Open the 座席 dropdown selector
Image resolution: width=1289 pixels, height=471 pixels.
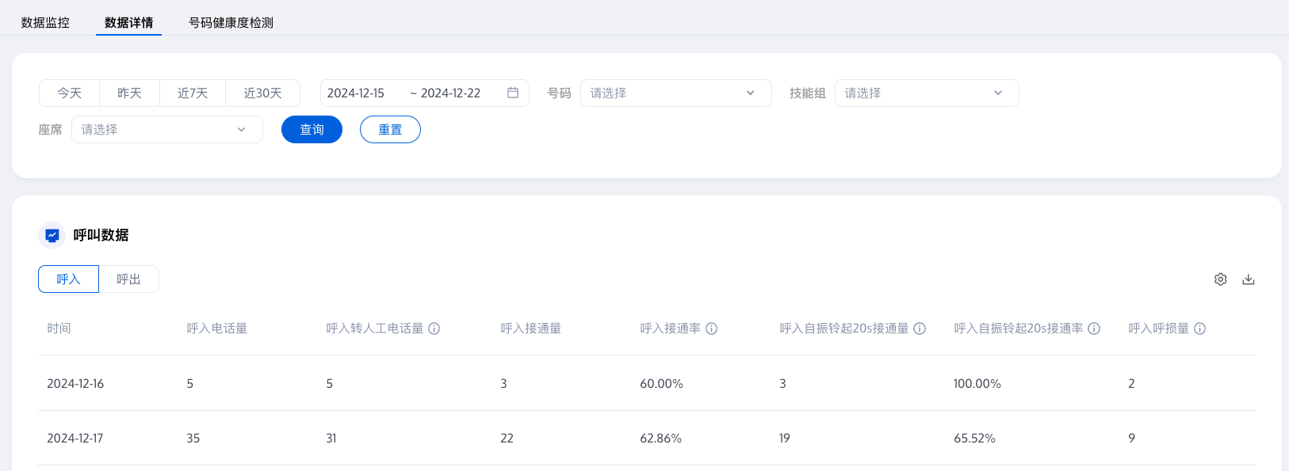(x=166, y=130)
